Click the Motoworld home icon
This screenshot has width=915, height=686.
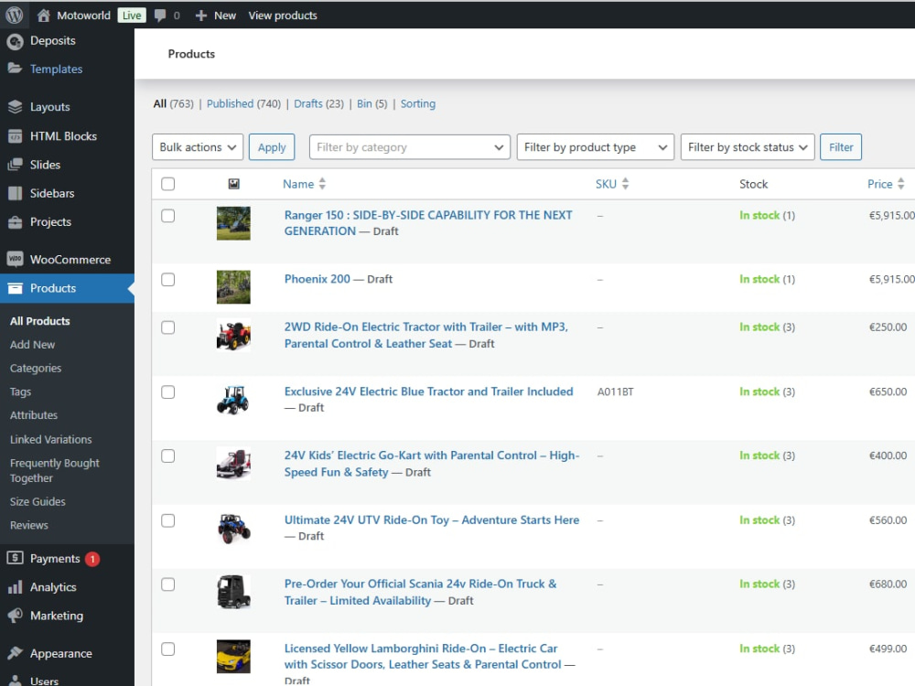[x=44, y=16]
